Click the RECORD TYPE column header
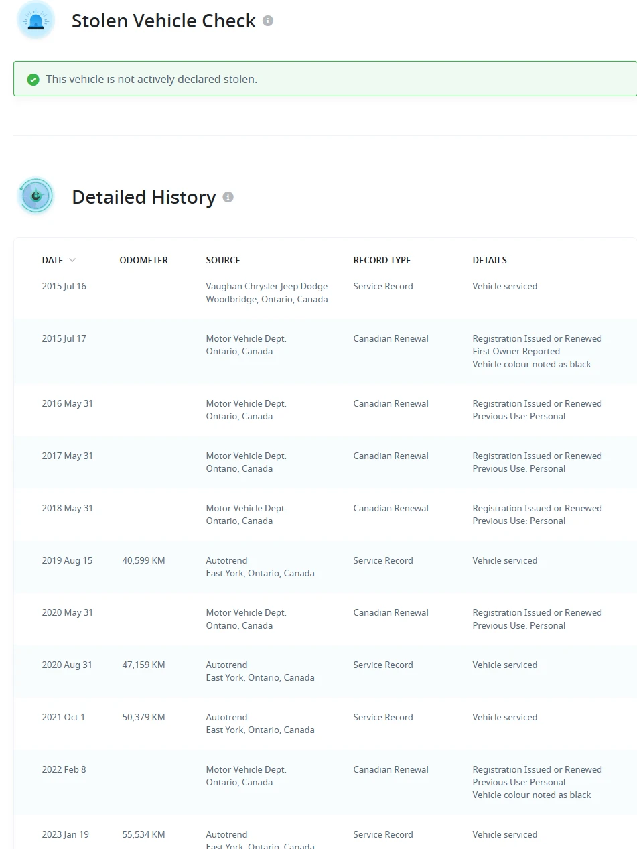The height and width of the screenshot is (849, 637). (x=382, y=260)
